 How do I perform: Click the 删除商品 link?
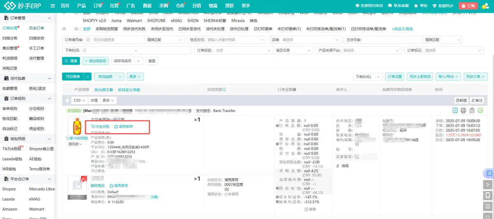click(98, 186)
